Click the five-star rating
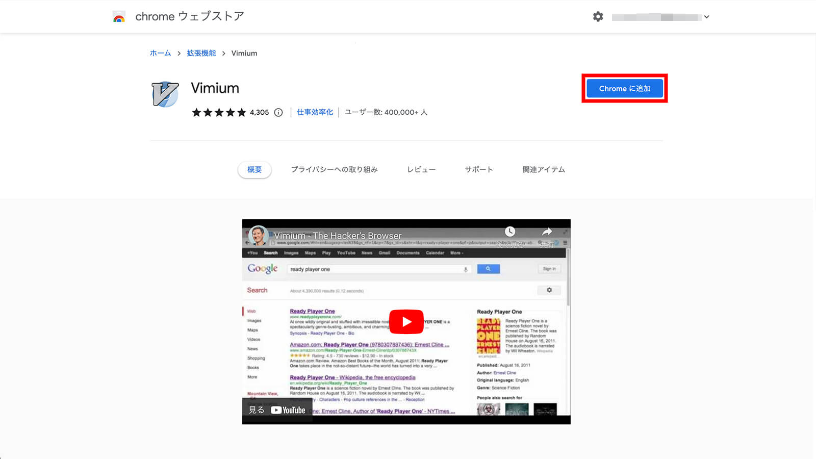The height and width of the screenshot is (459, 816). point(219,112)
